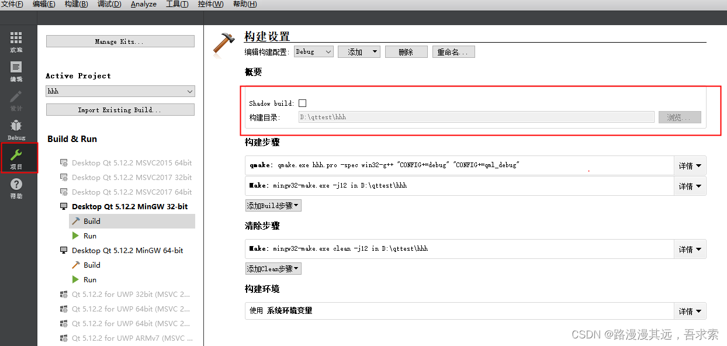
Task: Click the 构建目录 path field
Action: [476, 117]
